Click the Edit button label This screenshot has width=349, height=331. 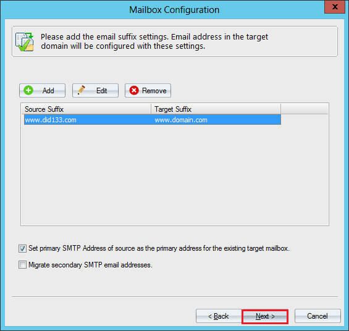pyautogui.click(x=102, y=91)
